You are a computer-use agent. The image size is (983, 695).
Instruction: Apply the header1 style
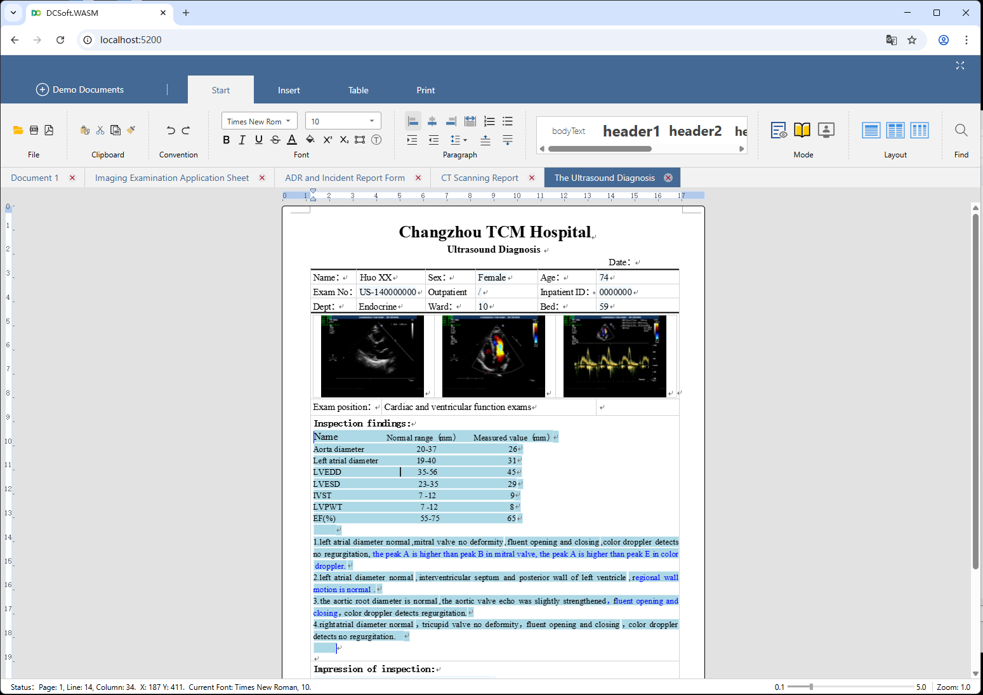click(x=631, y=131)
